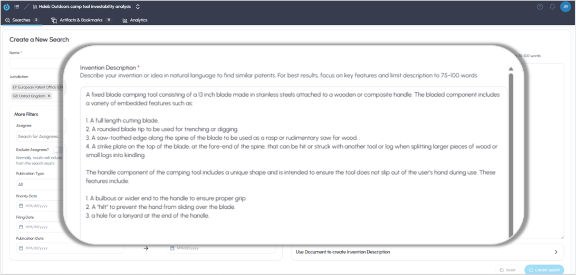The image size is (576, 275).
Task: Click the Holeb Outdoors project title
Action: click(x=85, y=7)
